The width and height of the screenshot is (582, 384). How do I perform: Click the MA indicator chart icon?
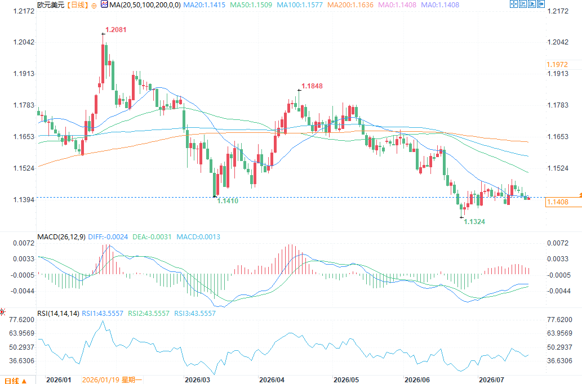pyautogui.click(x=104, y=5)
